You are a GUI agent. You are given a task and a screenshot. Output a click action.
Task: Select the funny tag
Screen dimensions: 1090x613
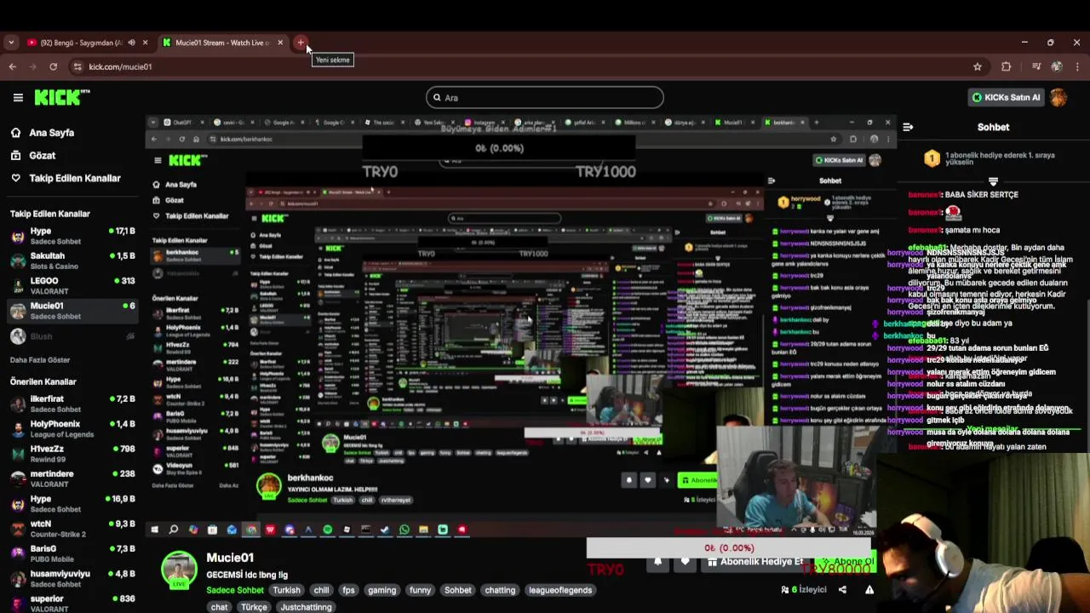coord(420,590)
